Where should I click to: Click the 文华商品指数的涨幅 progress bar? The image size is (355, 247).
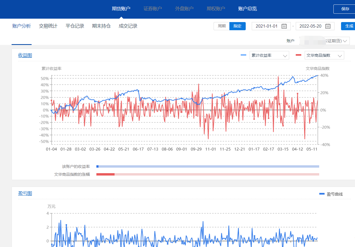[x=208, y=174]
